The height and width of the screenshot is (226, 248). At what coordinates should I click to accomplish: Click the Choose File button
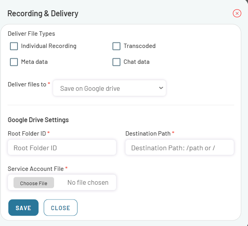(34, 183)
